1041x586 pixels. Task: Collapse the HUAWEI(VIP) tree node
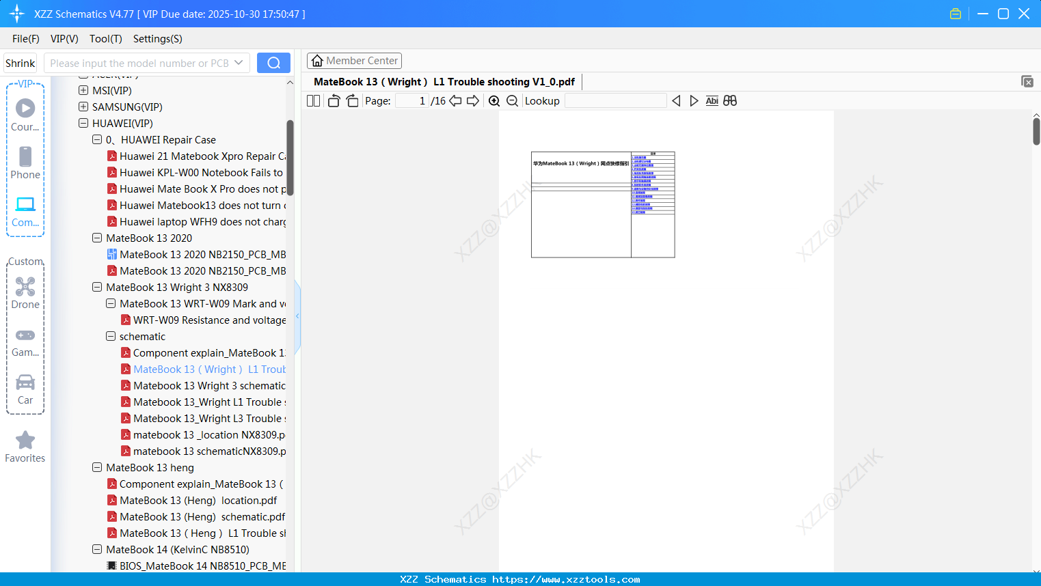[x=83, y=123]
